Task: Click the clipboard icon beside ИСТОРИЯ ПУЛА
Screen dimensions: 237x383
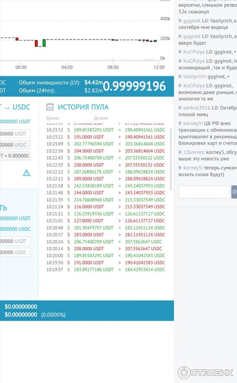Action: pyautogui.click(x=50, y=107)
